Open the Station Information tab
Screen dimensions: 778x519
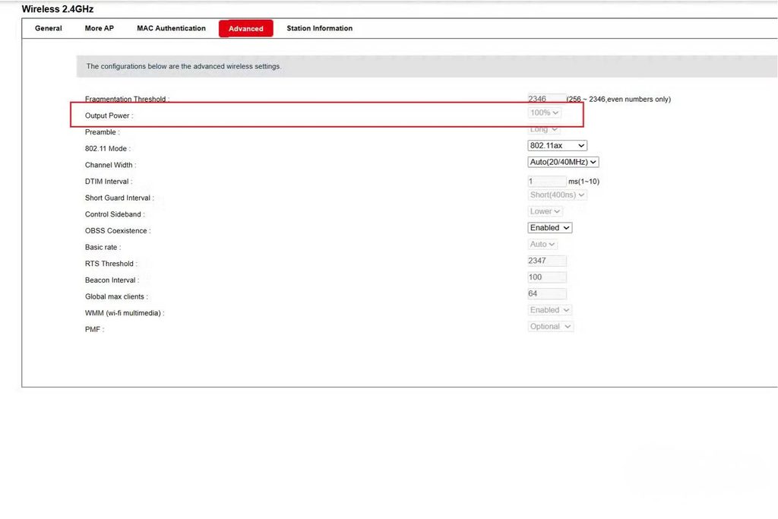[320, 28]
